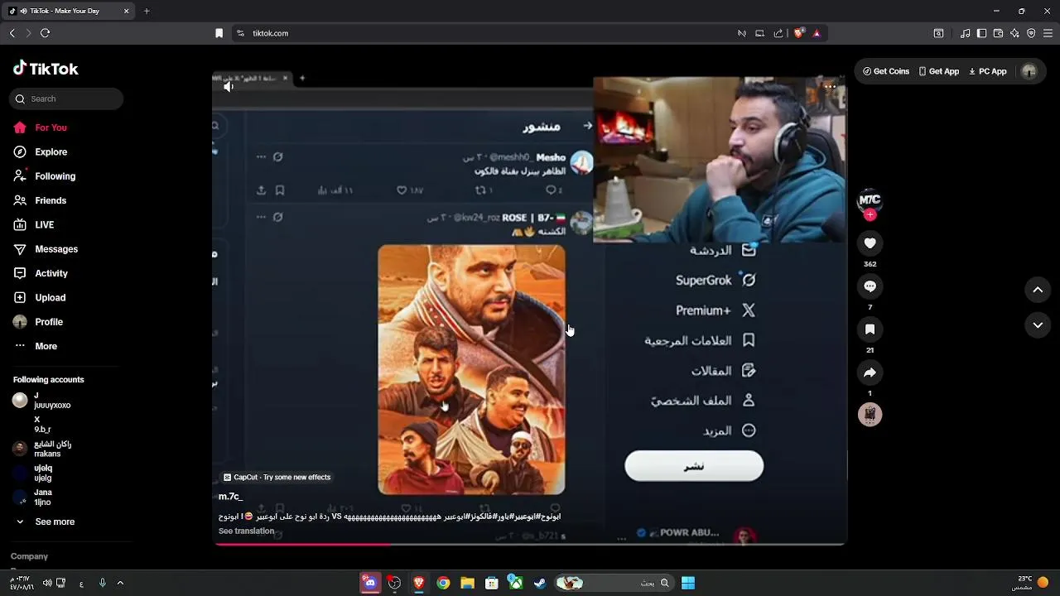Image resolution: width=1060 pixels, height=596 pixels.
Task: Open the browser hamburger menu
Action: pyautogui.click(x=1047, y=33)
